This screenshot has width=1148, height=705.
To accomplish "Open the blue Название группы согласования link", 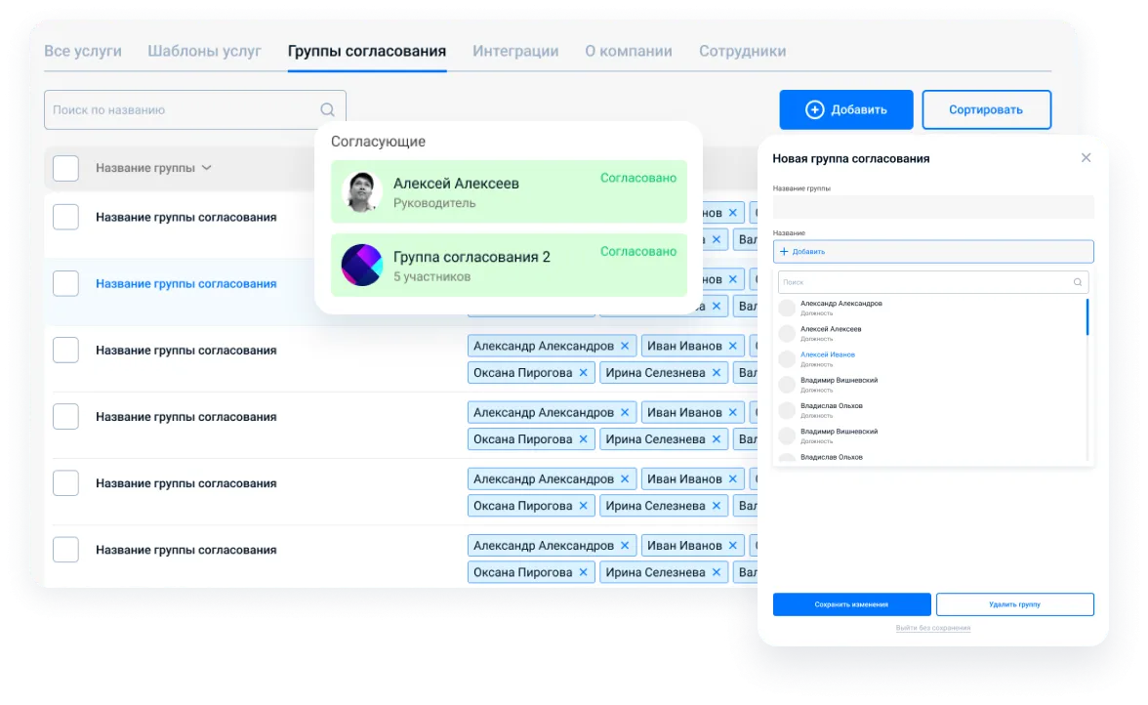I will [185, 283].
